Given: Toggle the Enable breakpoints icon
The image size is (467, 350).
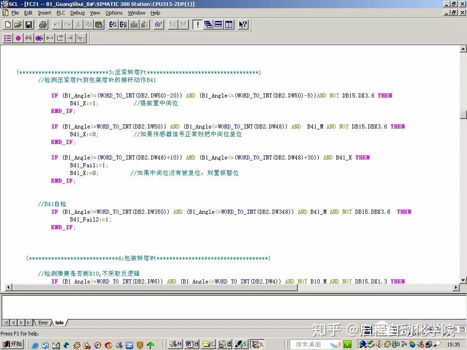Looking at the screenshot, I should pyautogui.click(x=39, y=38).
